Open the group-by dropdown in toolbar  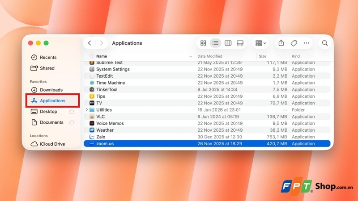tap(260, 43)
